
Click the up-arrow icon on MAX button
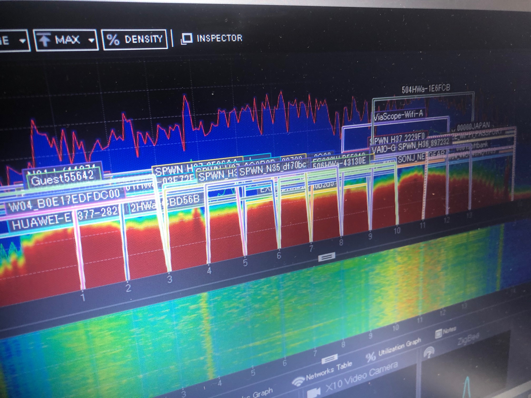click(x=45, y=40)
